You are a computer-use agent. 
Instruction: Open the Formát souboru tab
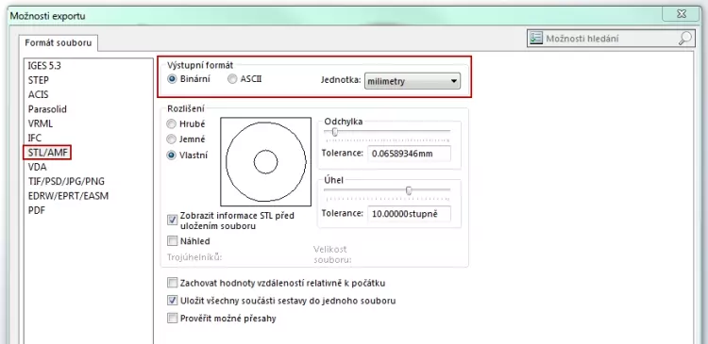click(x=59, y=42)
